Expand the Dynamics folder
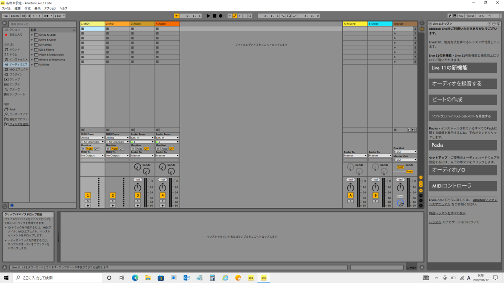The width and height of the screenshot is (504, 283). pyautogui.click(x=31, y=44)
